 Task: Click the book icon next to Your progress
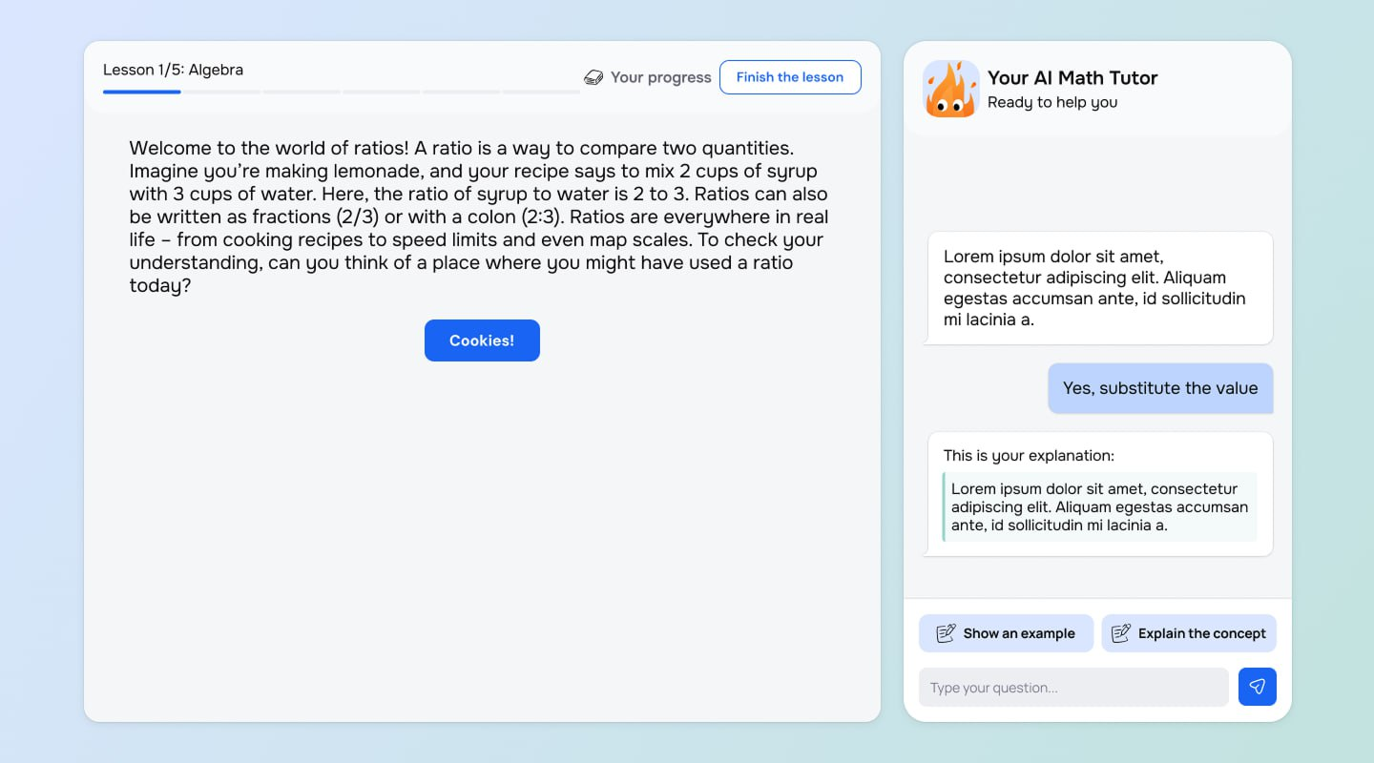point(594,77)
